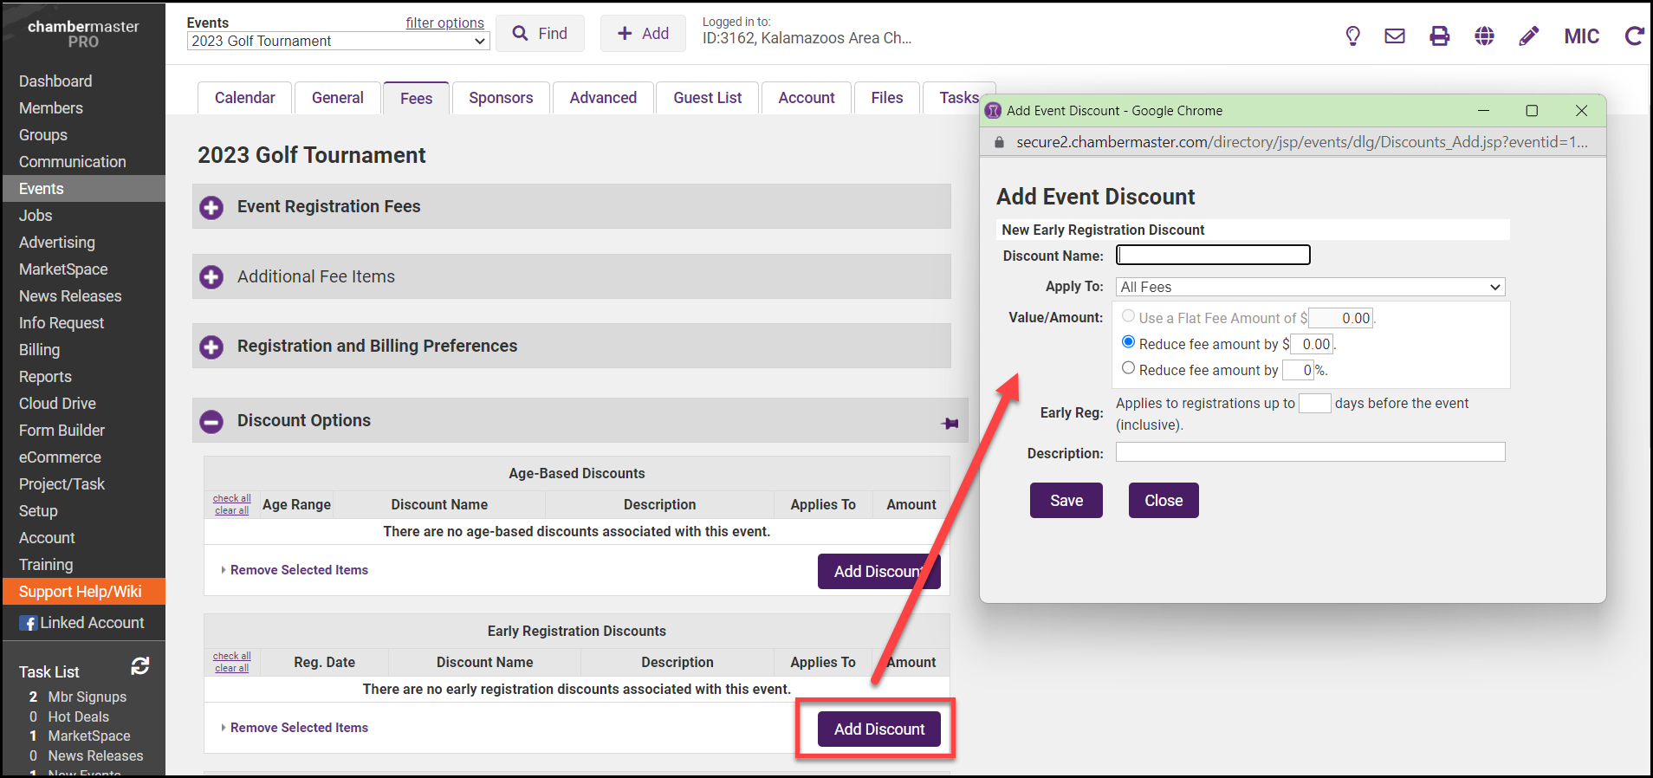This screenshot has width=1653, height=778.
Task: Select the flat fee amount radio button
Action: (1128, 316)
